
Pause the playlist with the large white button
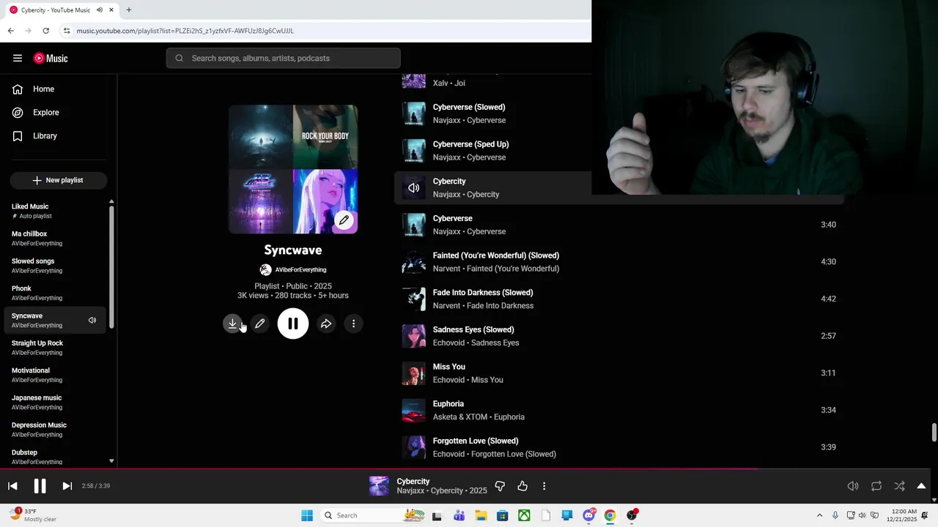(x=293, y=324)
